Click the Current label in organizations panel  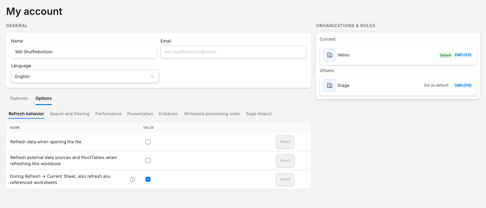[x=328, y=39]
